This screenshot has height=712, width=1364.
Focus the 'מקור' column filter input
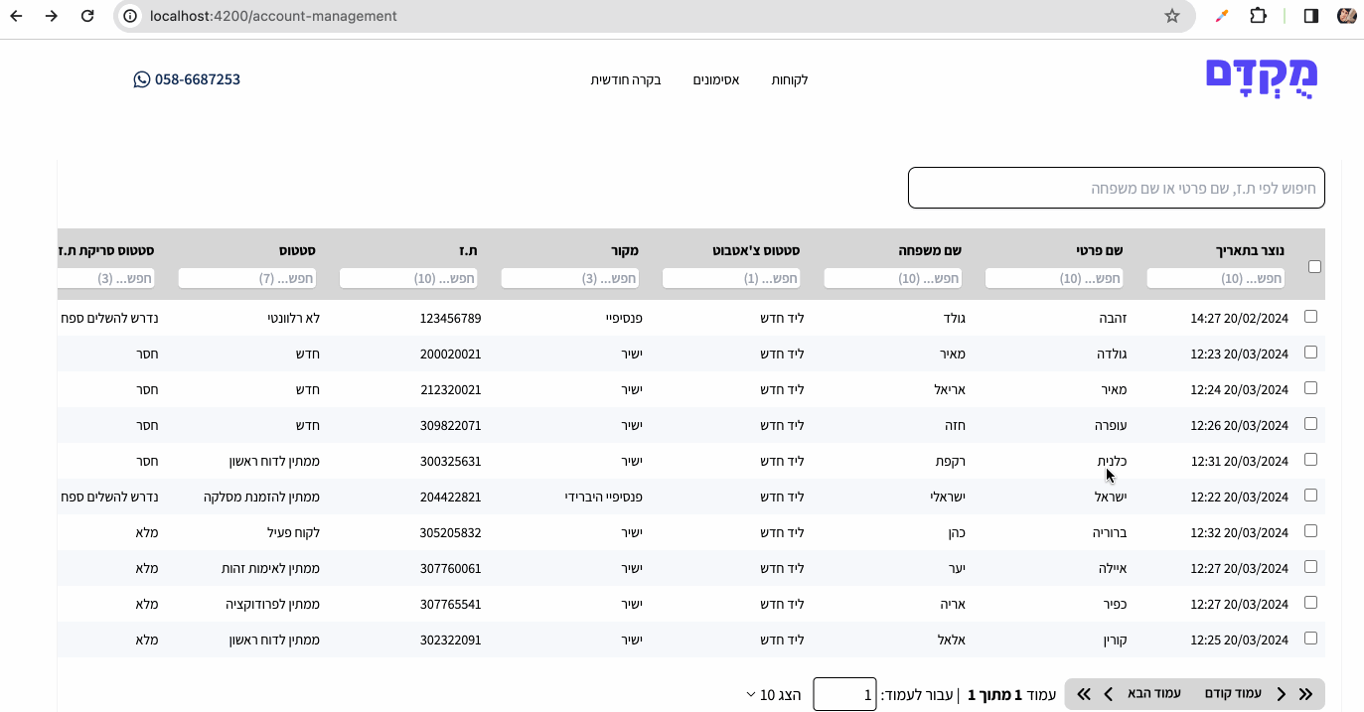[x=569, y=279]
